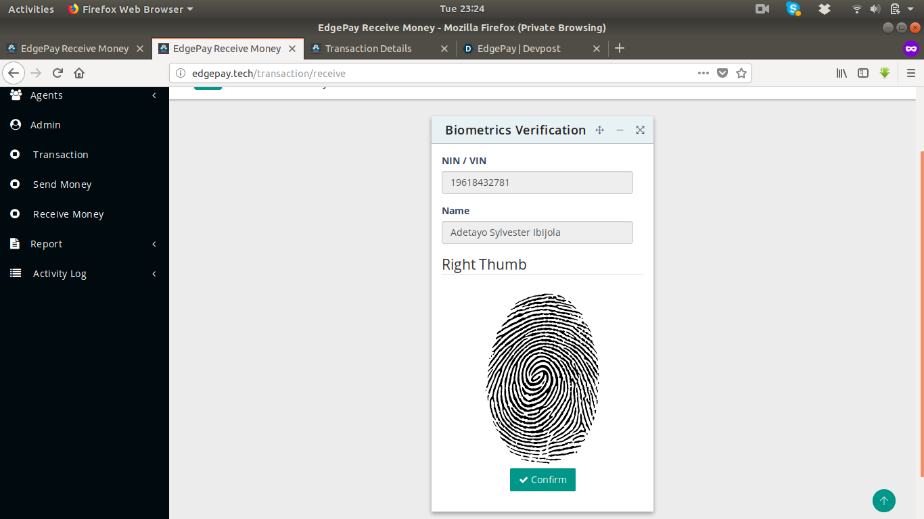Click the right thumb fingerprint image
The height and width of the screenshot is (519, 924).
coord(542,378)
